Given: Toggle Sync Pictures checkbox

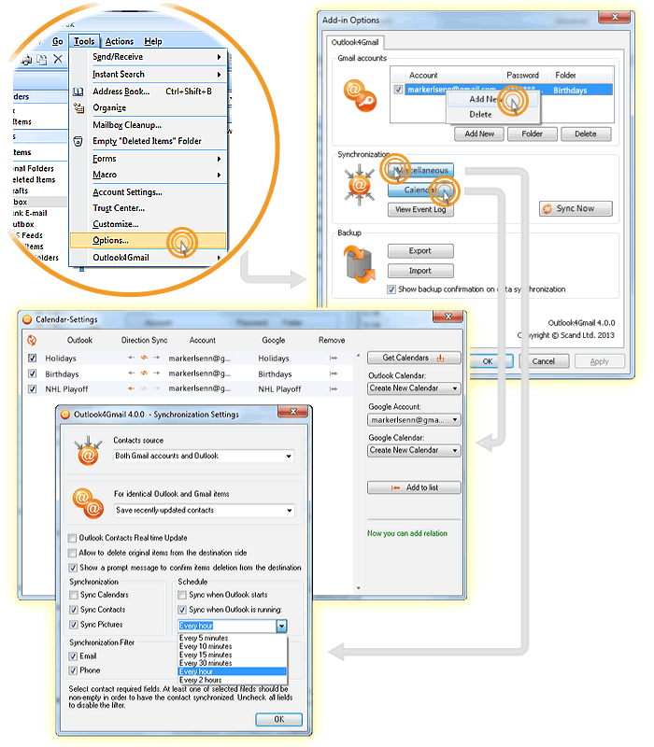Looking at the screenshot, I should 74,625.
